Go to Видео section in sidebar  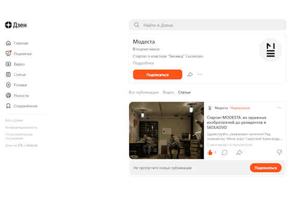15,64
